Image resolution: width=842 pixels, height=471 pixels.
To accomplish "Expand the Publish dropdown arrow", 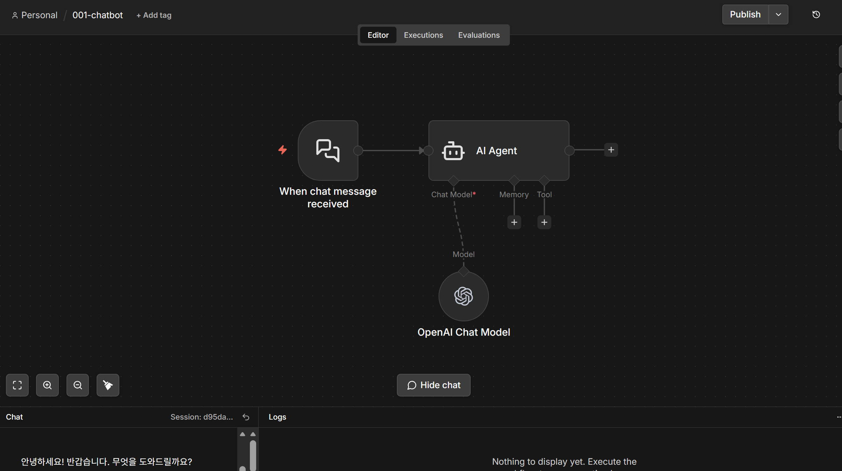I will [778, 14].
